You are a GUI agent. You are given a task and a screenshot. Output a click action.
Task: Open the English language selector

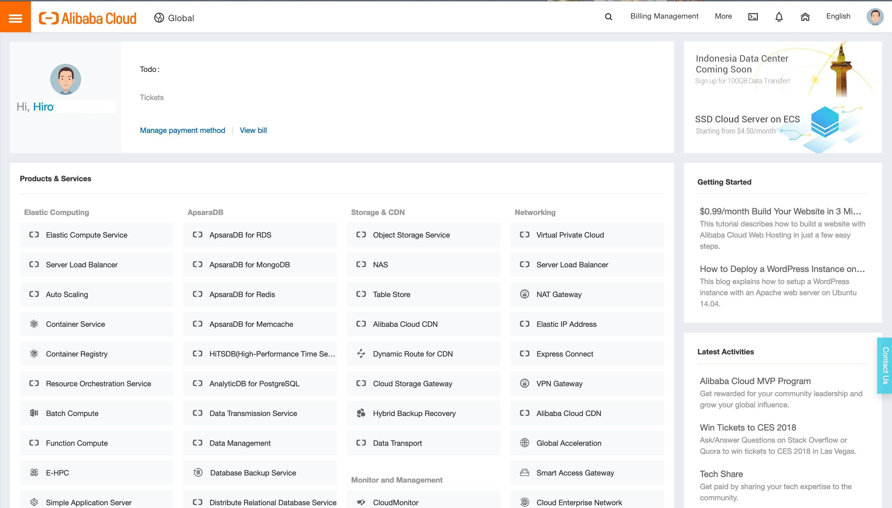pyautogui.click(x=838, y=16)
